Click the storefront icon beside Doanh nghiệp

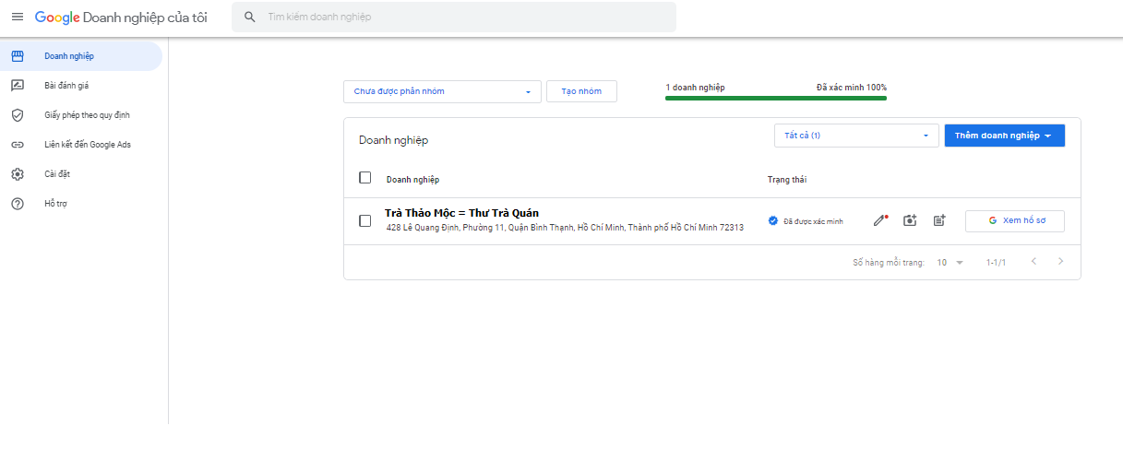tap(17, 56)
